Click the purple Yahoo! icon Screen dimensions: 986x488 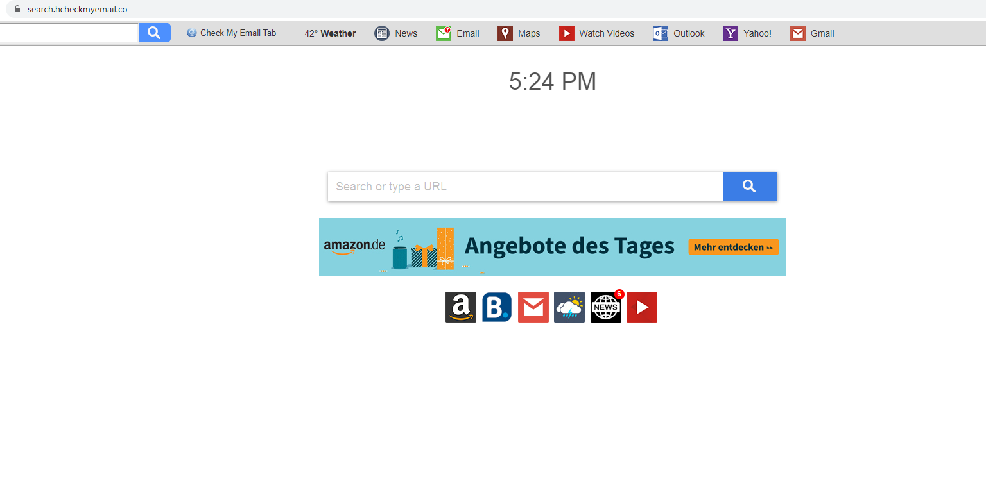[x=731, y=33]
